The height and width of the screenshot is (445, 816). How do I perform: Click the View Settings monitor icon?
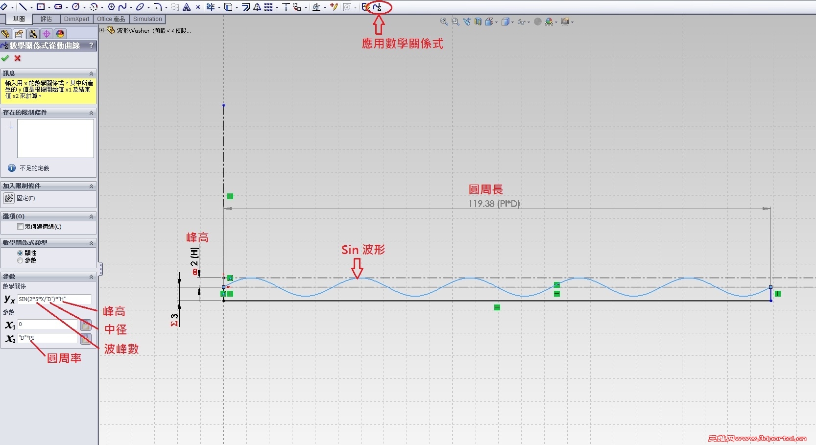click(566, 22)
